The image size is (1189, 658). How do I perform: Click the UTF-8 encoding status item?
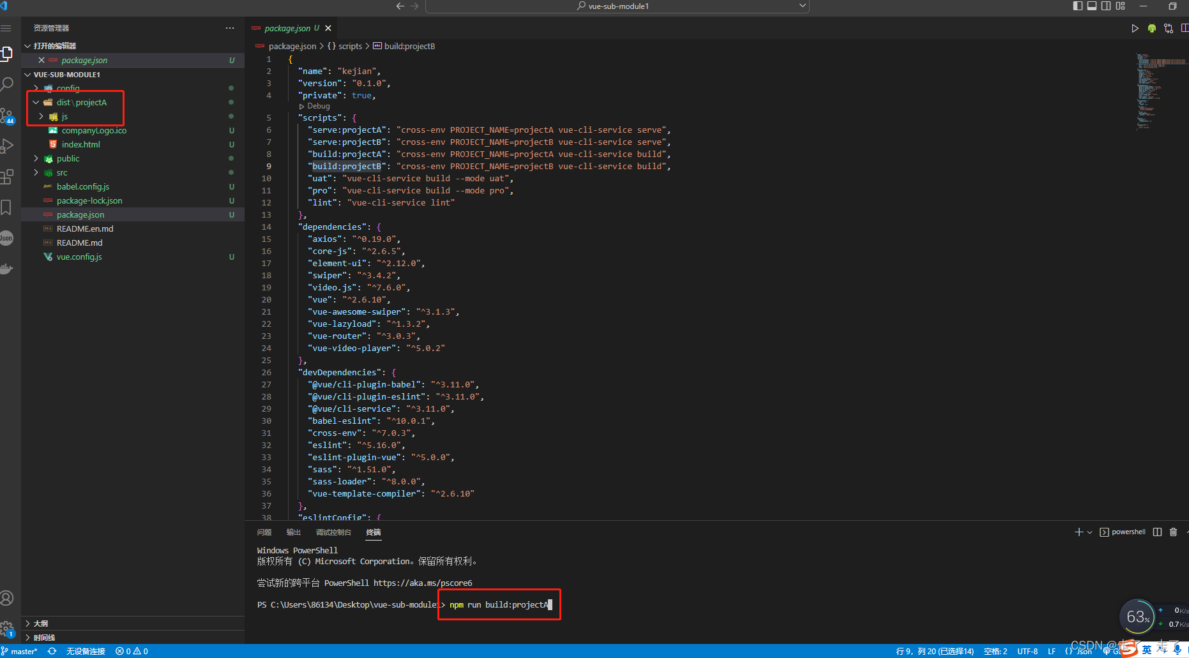1027,651
